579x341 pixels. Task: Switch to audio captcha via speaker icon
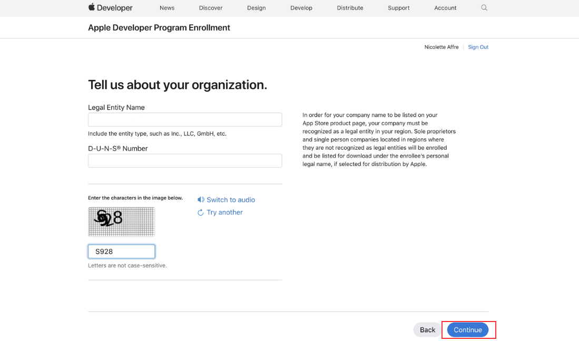point(201,200)
